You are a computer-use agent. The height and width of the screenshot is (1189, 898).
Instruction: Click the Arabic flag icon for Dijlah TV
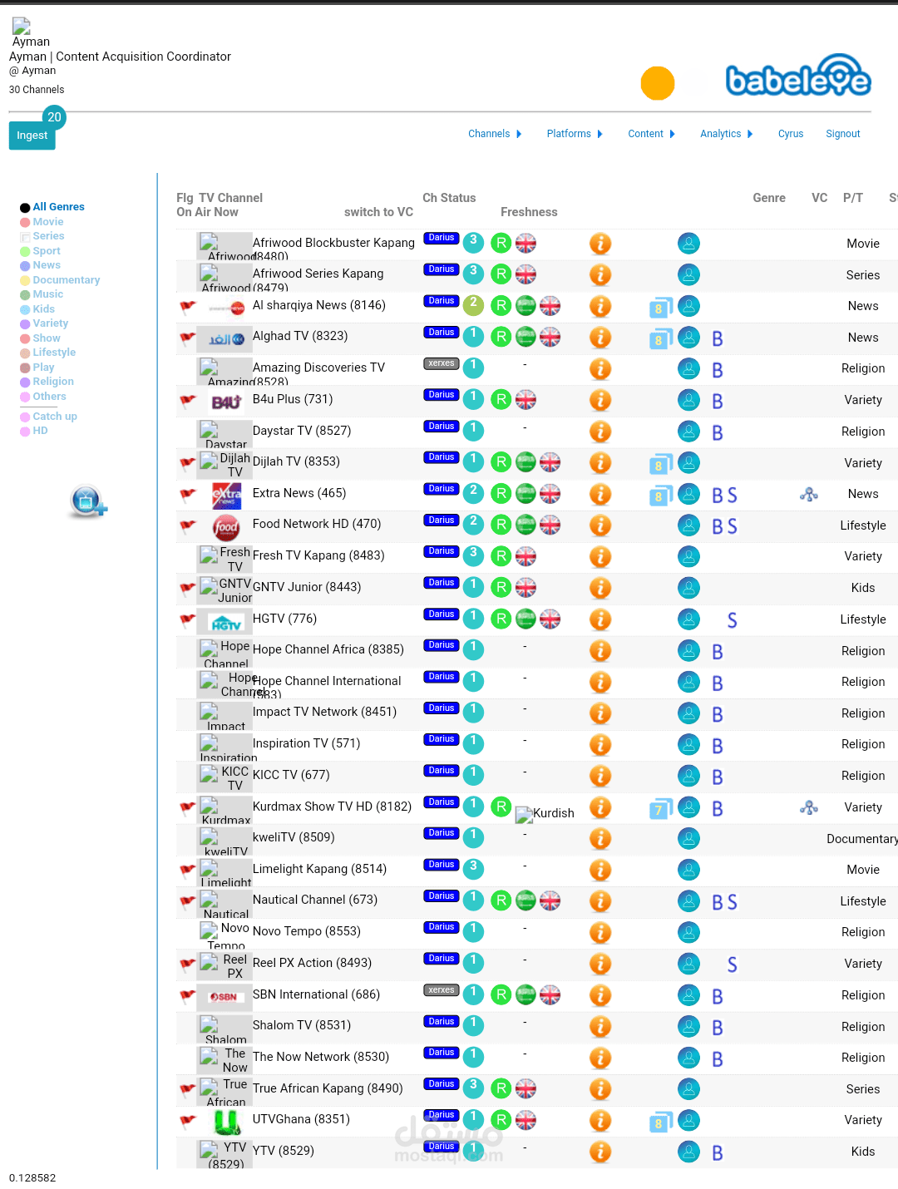(x=525, y=462)
